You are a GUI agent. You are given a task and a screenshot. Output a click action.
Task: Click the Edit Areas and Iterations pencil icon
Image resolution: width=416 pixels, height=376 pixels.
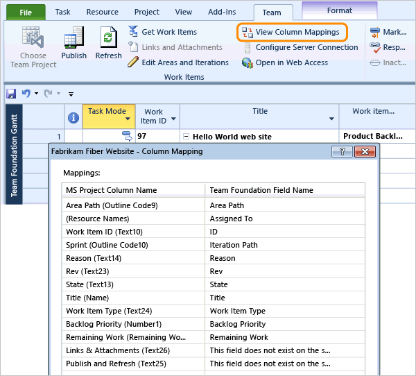pyautogui.click(x=133, y=62)
